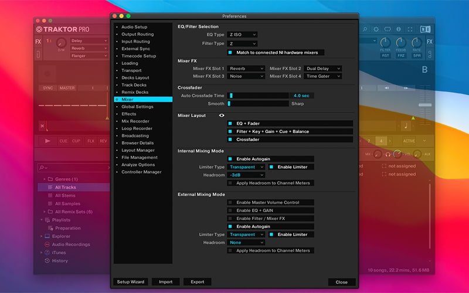
Task: Disable Enable Autogain under Internal Mixing Mode
Action: (230, 159)
